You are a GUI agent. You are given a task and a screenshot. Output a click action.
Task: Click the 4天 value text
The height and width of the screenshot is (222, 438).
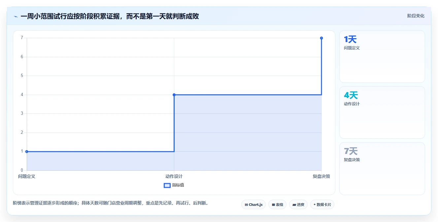(351, 95)
